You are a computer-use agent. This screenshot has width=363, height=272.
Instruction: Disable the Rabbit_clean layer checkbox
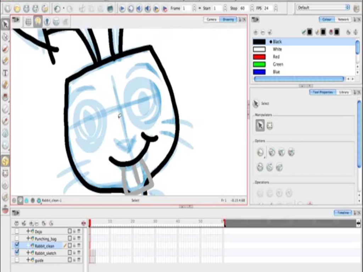point(17,245)
